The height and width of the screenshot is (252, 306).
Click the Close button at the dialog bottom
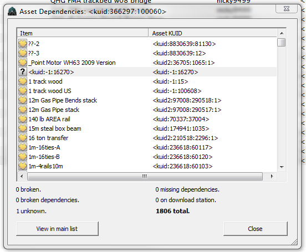[x=255, y=229]
